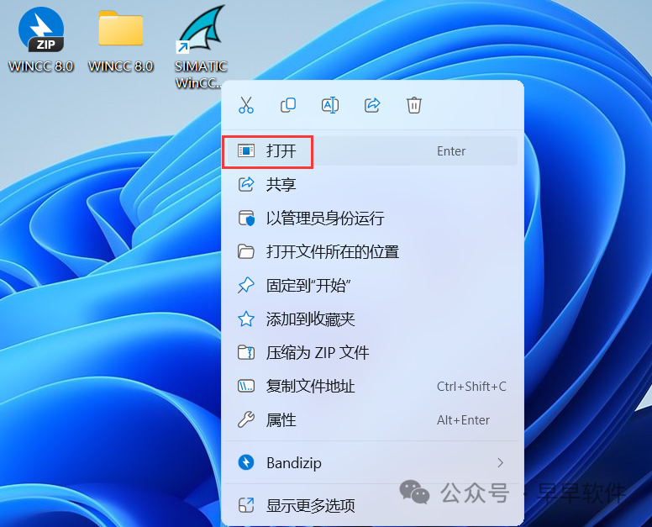
Task: Click the Share arrow icon in top row
Action: coord(372,105)
